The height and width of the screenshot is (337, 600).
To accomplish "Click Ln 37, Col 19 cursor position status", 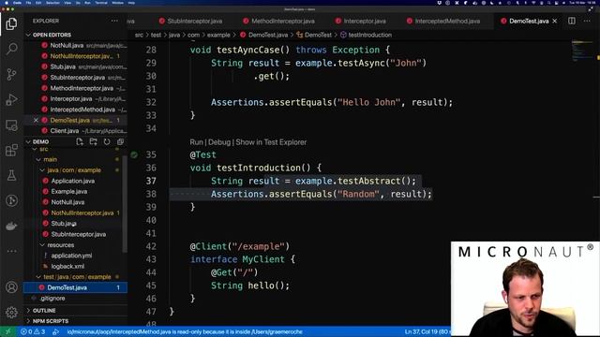I will 427,331.
